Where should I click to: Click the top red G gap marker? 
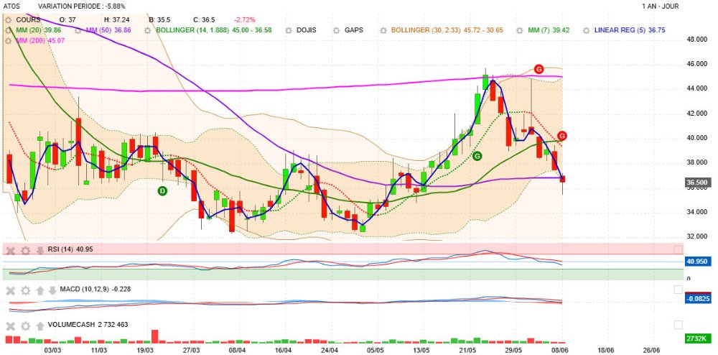point(539,69)
